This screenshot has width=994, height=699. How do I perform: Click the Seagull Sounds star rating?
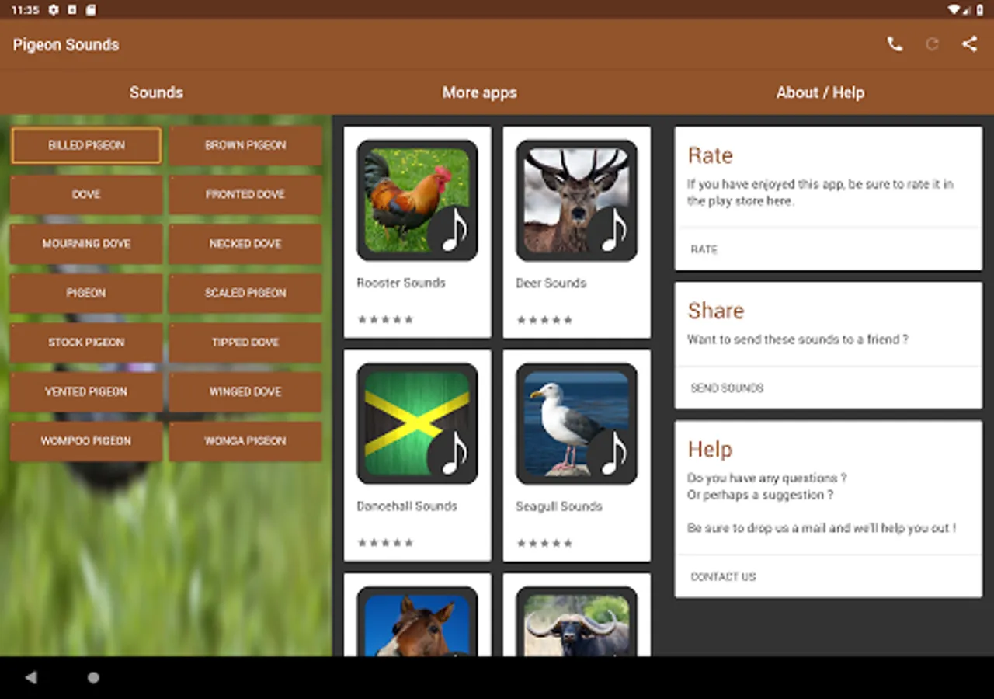(545, 543)
